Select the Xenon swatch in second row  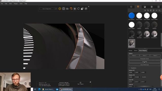pyautogui.click(x=132, y=25)
